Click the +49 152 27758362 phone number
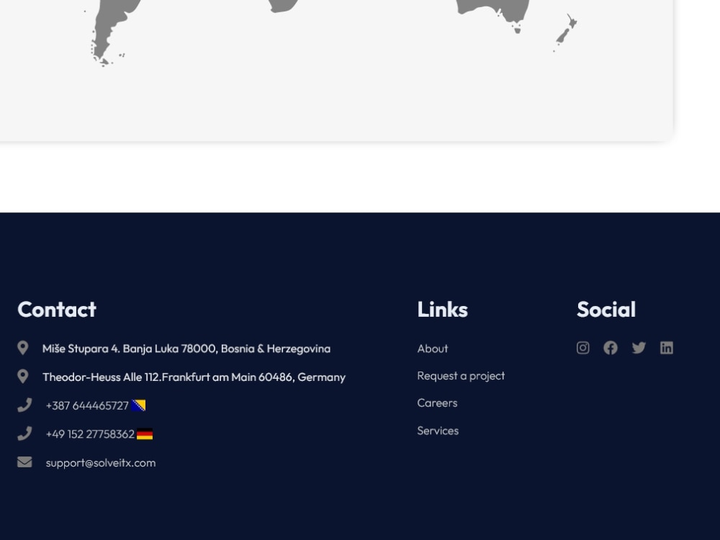Image resolution: width=720 pixels, height=540 pixels. click(90, 434)
